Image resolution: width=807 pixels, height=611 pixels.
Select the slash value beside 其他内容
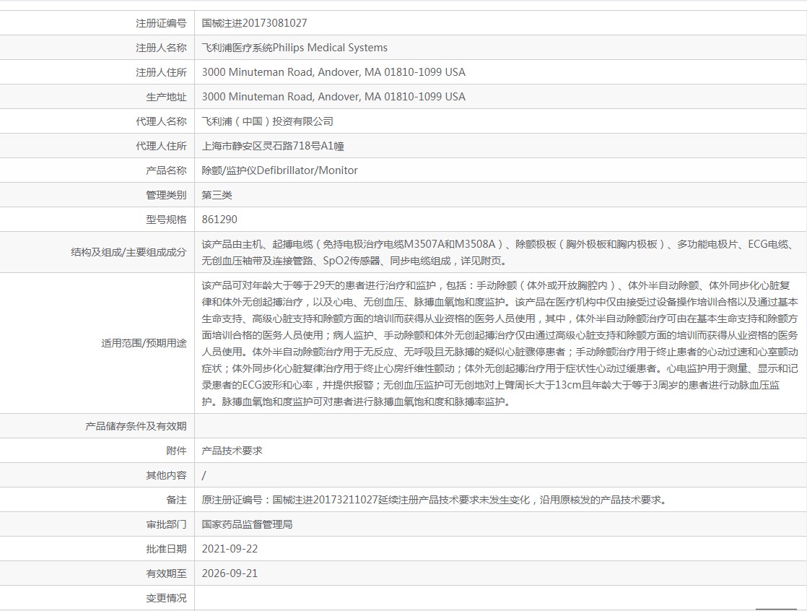point(204,475)
